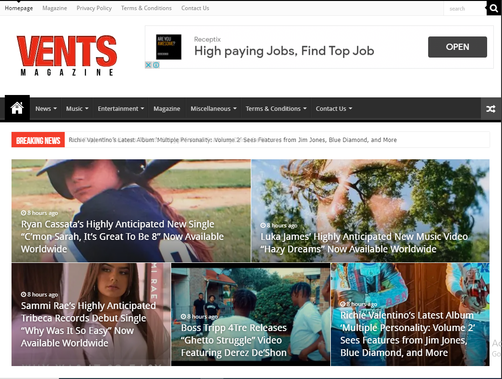Open the Luka James Hazy Dreams article
Image resolution: width=502 pixels, height=379 pixels.
(x=364, y=243)
